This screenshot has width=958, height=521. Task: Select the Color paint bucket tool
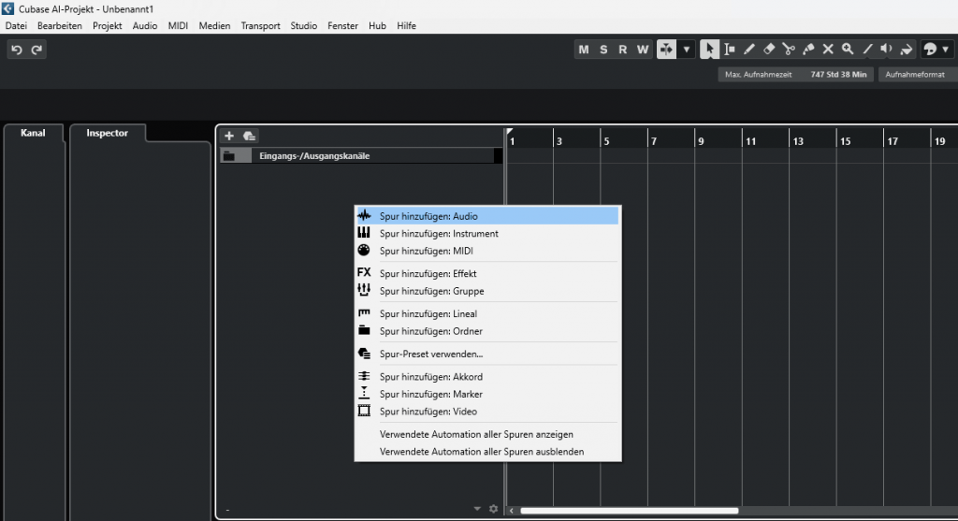pos(907,50)
